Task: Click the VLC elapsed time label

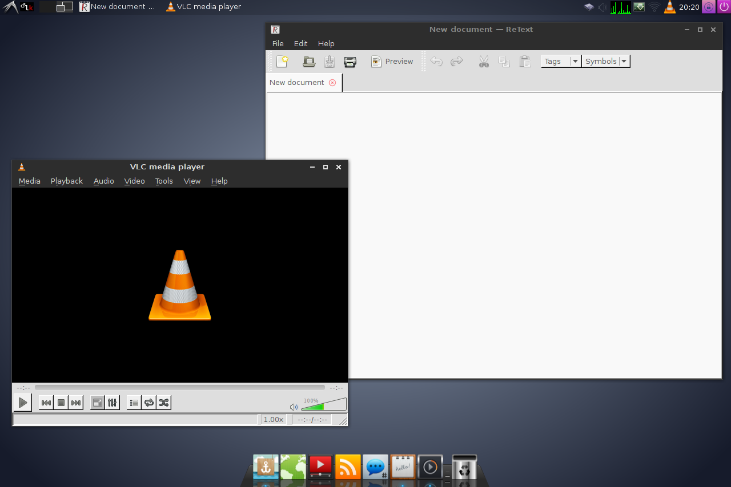Action: click(23, 388)
